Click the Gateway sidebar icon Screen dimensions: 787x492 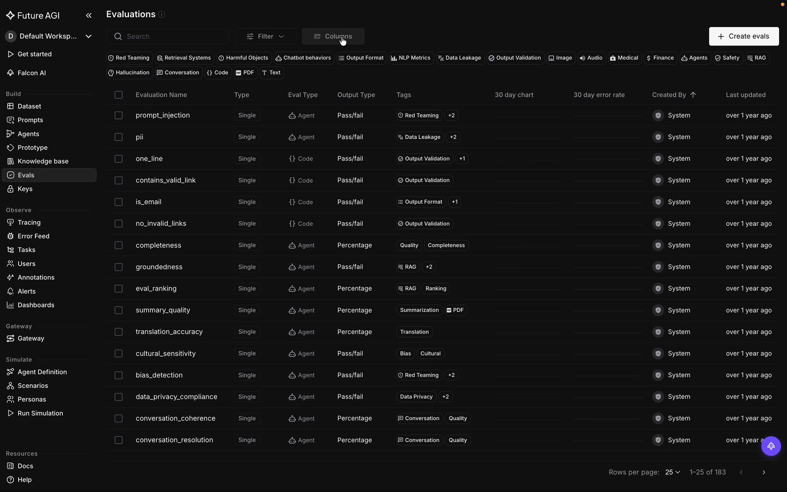(x=10, y=338)
